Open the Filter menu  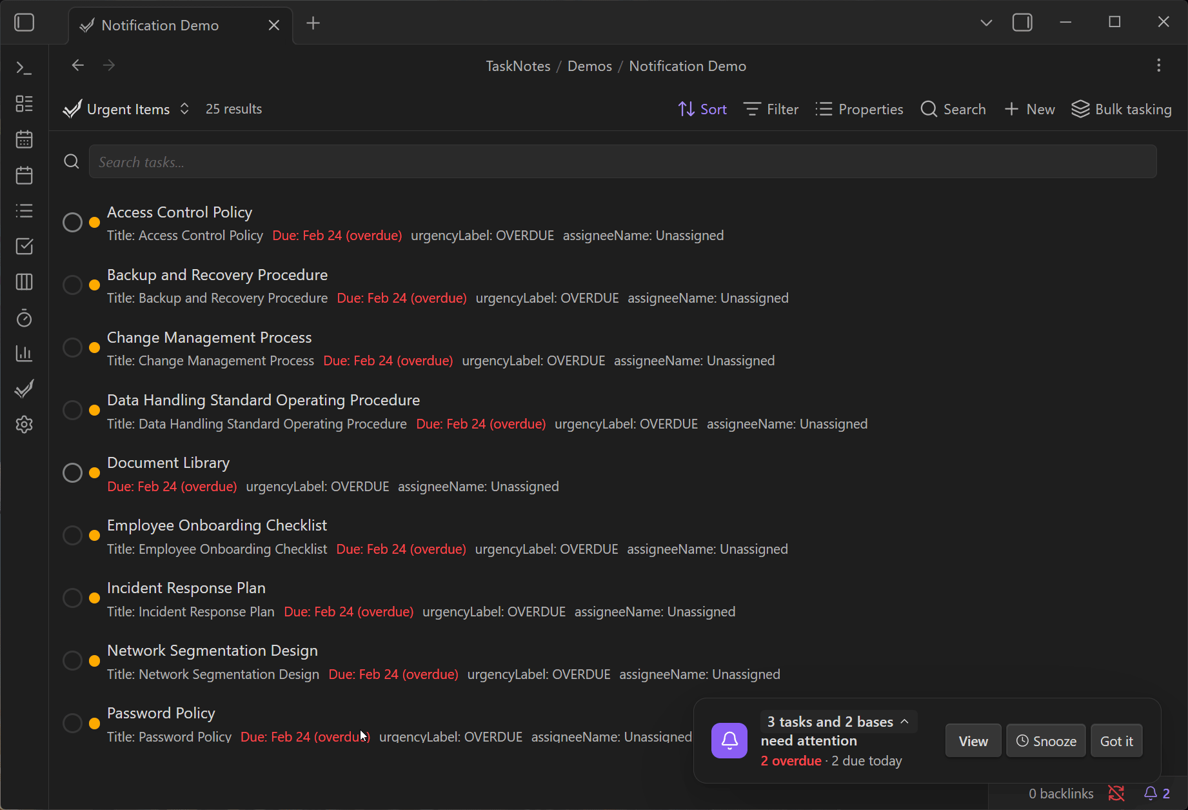771,109
